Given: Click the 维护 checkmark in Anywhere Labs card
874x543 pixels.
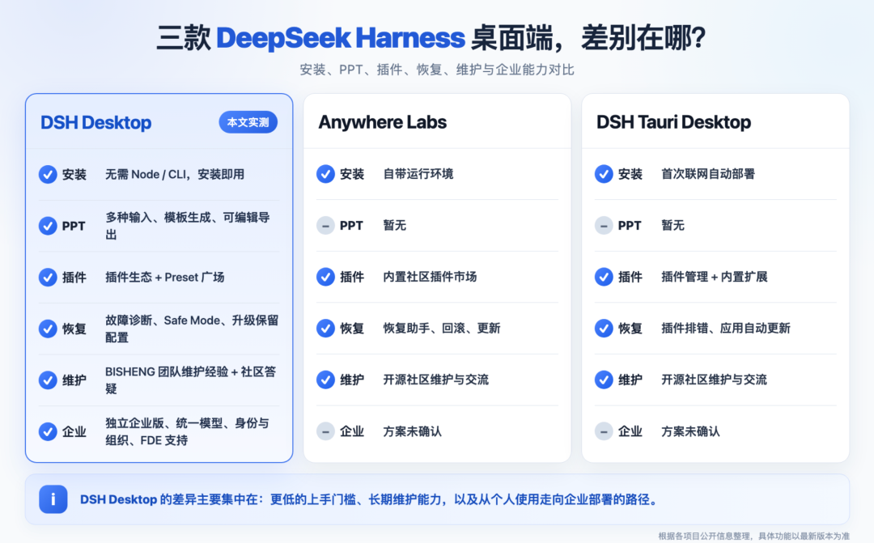Looking at the screenshot, I should click(325, 380).
